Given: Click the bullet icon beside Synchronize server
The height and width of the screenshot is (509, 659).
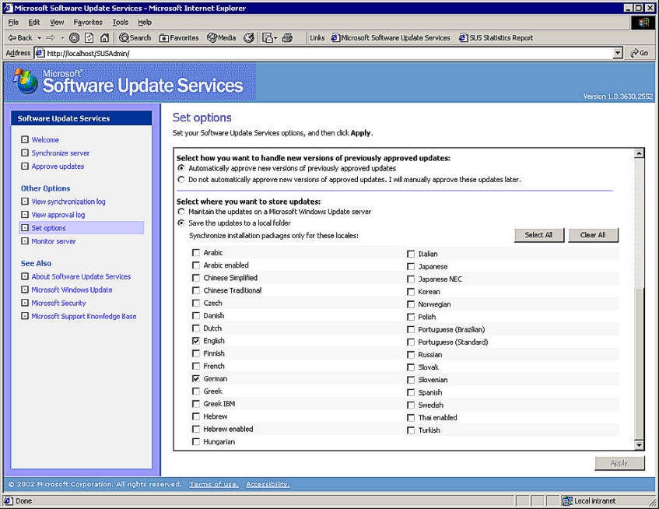Looking at the screenshot, I should (25, 153).
